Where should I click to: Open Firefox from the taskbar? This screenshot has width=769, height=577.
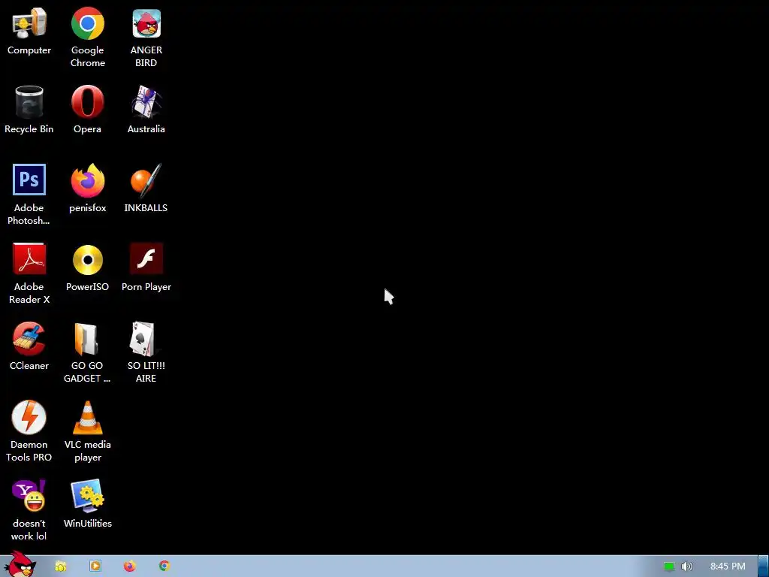pyautogui.click(x=129, y=566)
